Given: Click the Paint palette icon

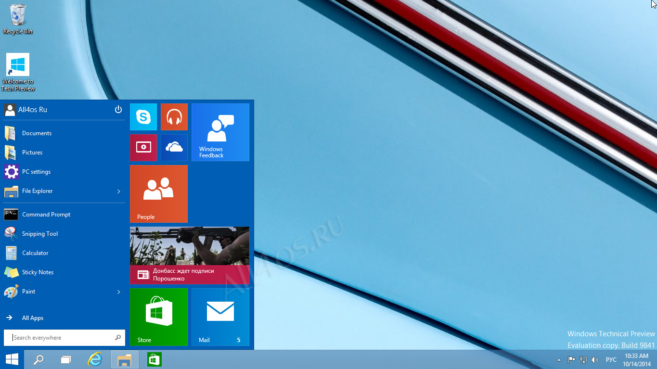Looking at the screenshot, I should [x=11, y=292].
